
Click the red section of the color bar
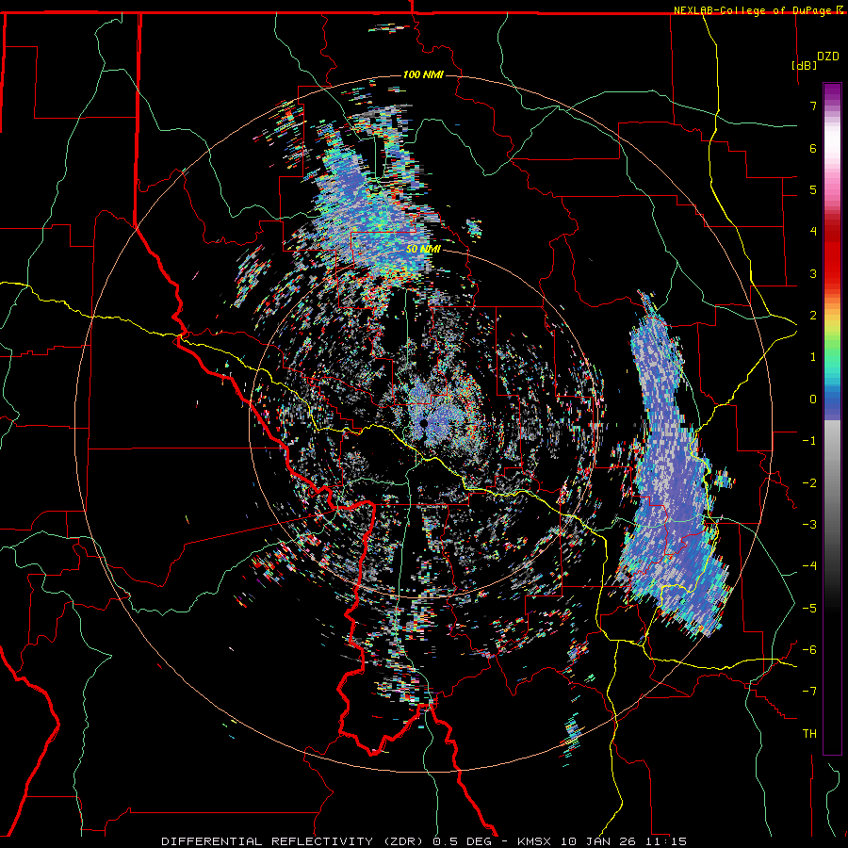(x=832, y=252)
